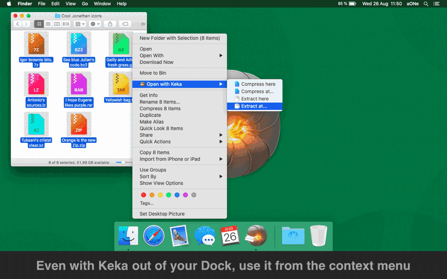Choose Extract at... from Keka submenu
The height and width of the screenshot is (279, 447).
254,106
